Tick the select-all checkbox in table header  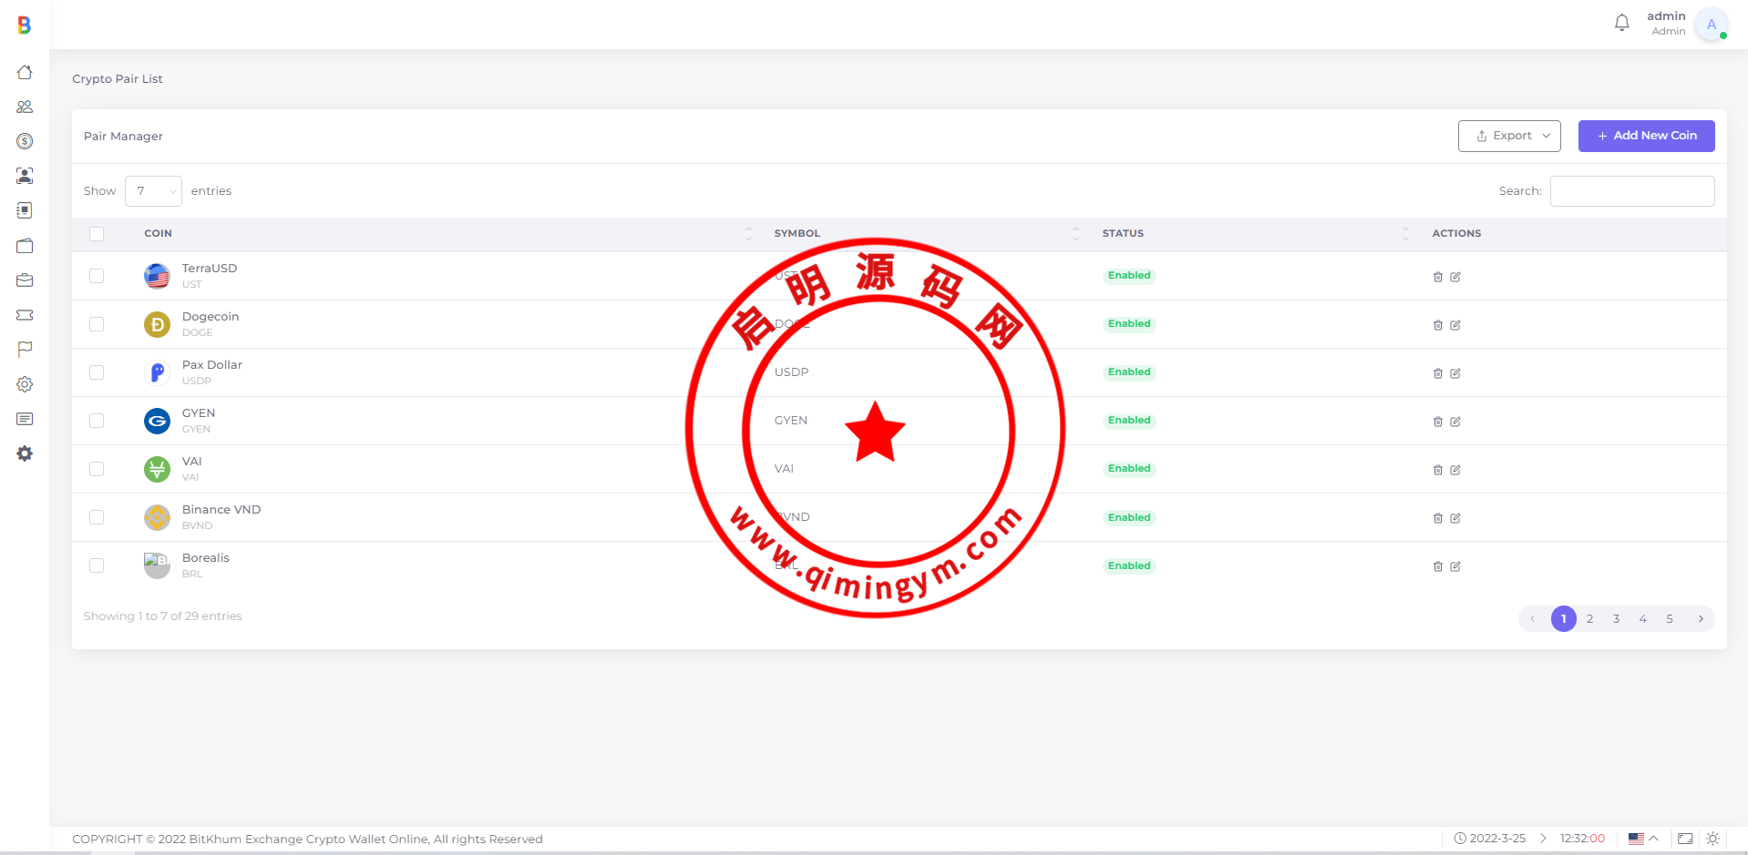point(97,234)
